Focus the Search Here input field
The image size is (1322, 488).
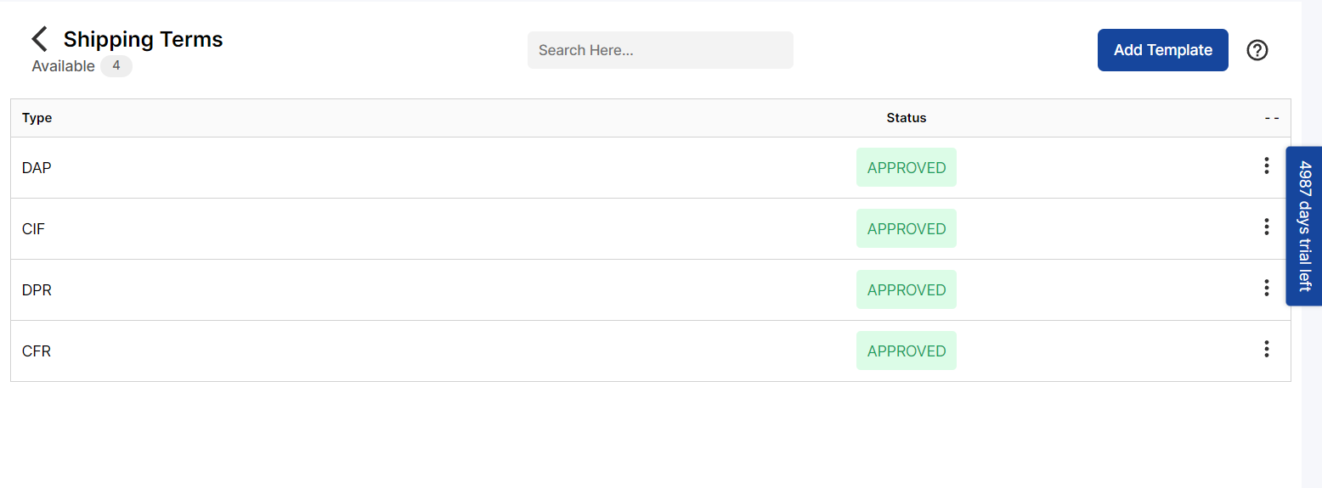pos(660,50)
